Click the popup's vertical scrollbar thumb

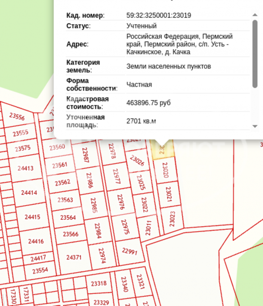click(255, 53)
